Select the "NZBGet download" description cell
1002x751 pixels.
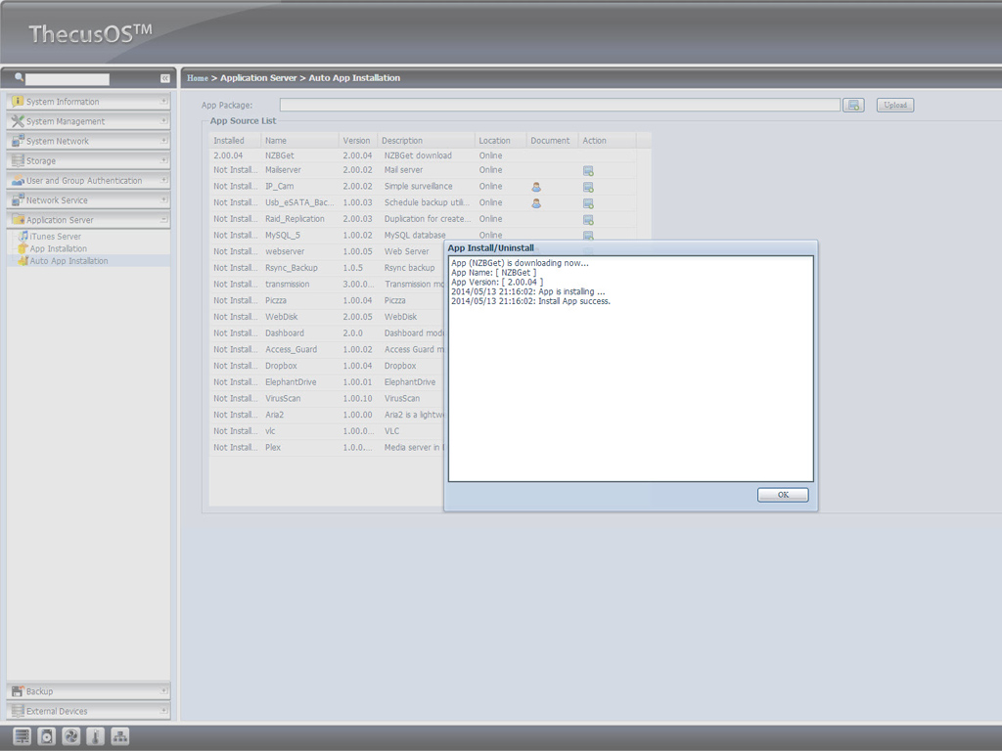click(x=418, y=155)
